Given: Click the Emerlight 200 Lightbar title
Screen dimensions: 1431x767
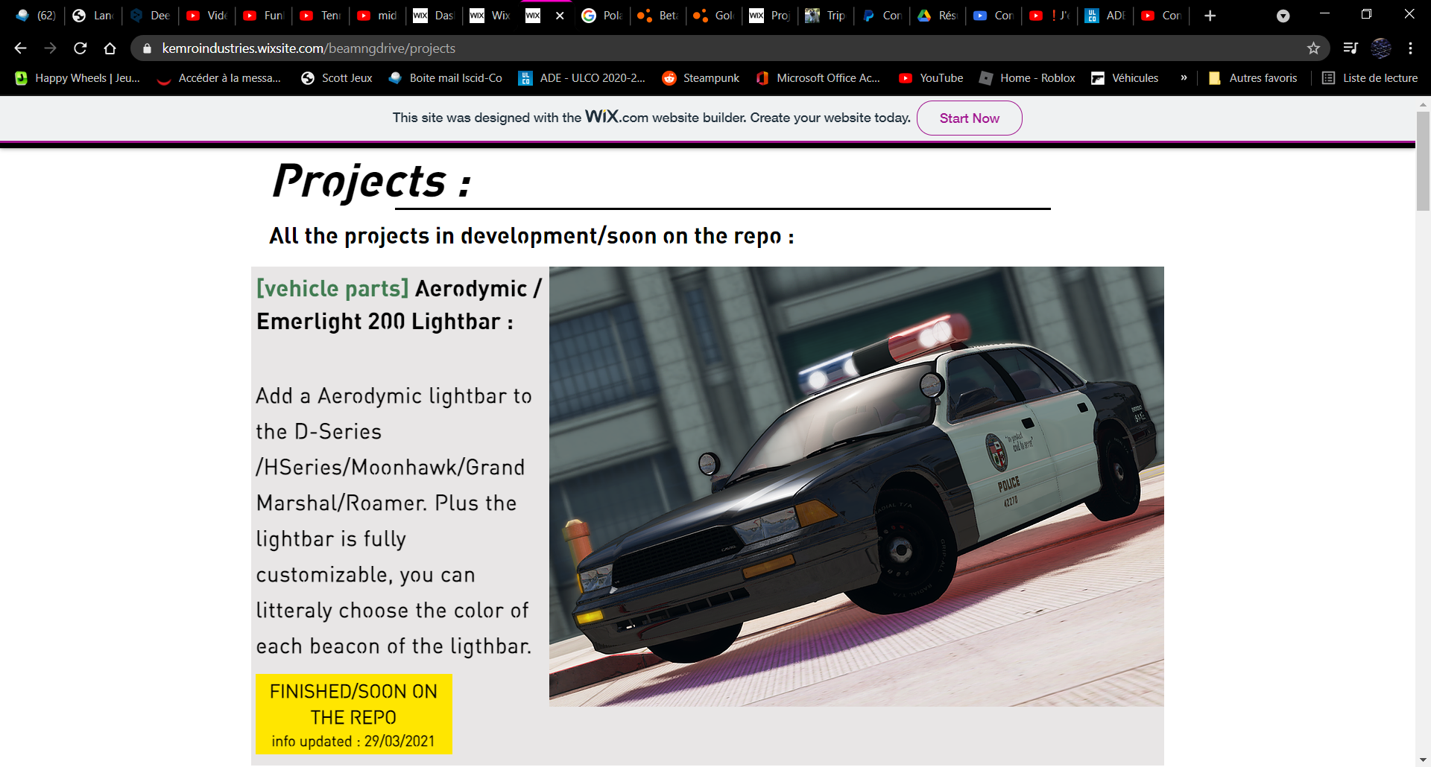Looking at the screenshot, I should click(x=385, y=322).
